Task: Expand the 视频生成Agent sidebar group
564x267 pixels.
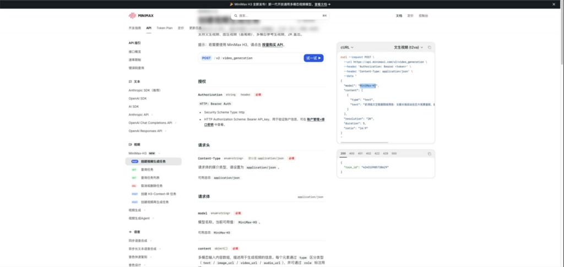Action: pyautogui.click(x=141, y=218)
